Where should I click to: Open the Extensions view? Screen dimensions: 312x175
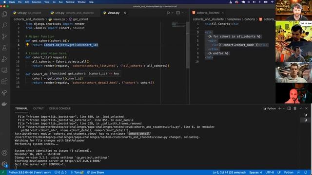click(x=4, y=81)
